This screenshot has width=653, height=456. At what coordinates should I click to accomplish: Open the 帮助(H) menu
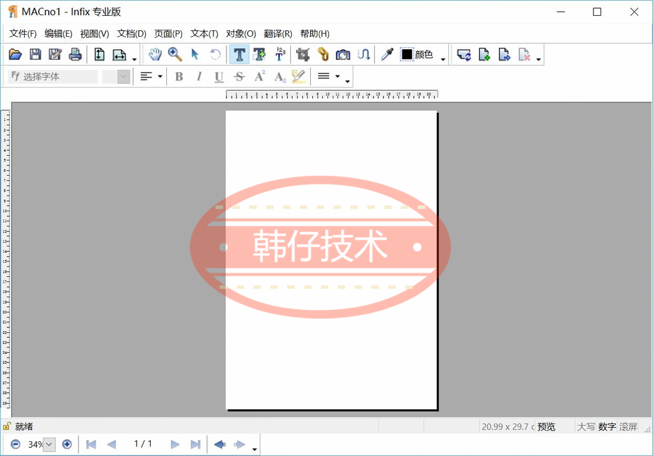pyautogui.click(x=315, y=34)
